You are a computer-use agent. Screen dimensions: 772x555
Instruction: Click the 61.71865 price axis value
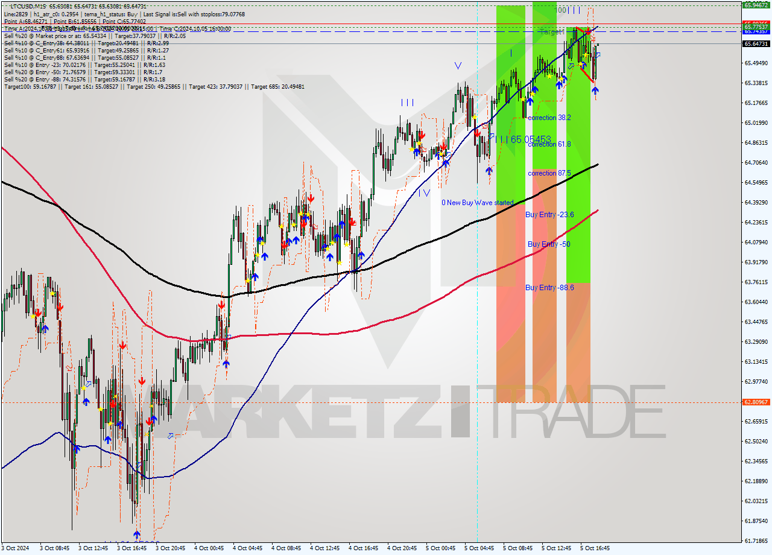(x=756, y=541)
